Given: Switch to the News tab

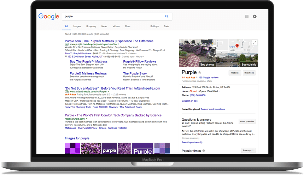Looking at the screenshot, I should pyautogui.click(x=104, y=26).
